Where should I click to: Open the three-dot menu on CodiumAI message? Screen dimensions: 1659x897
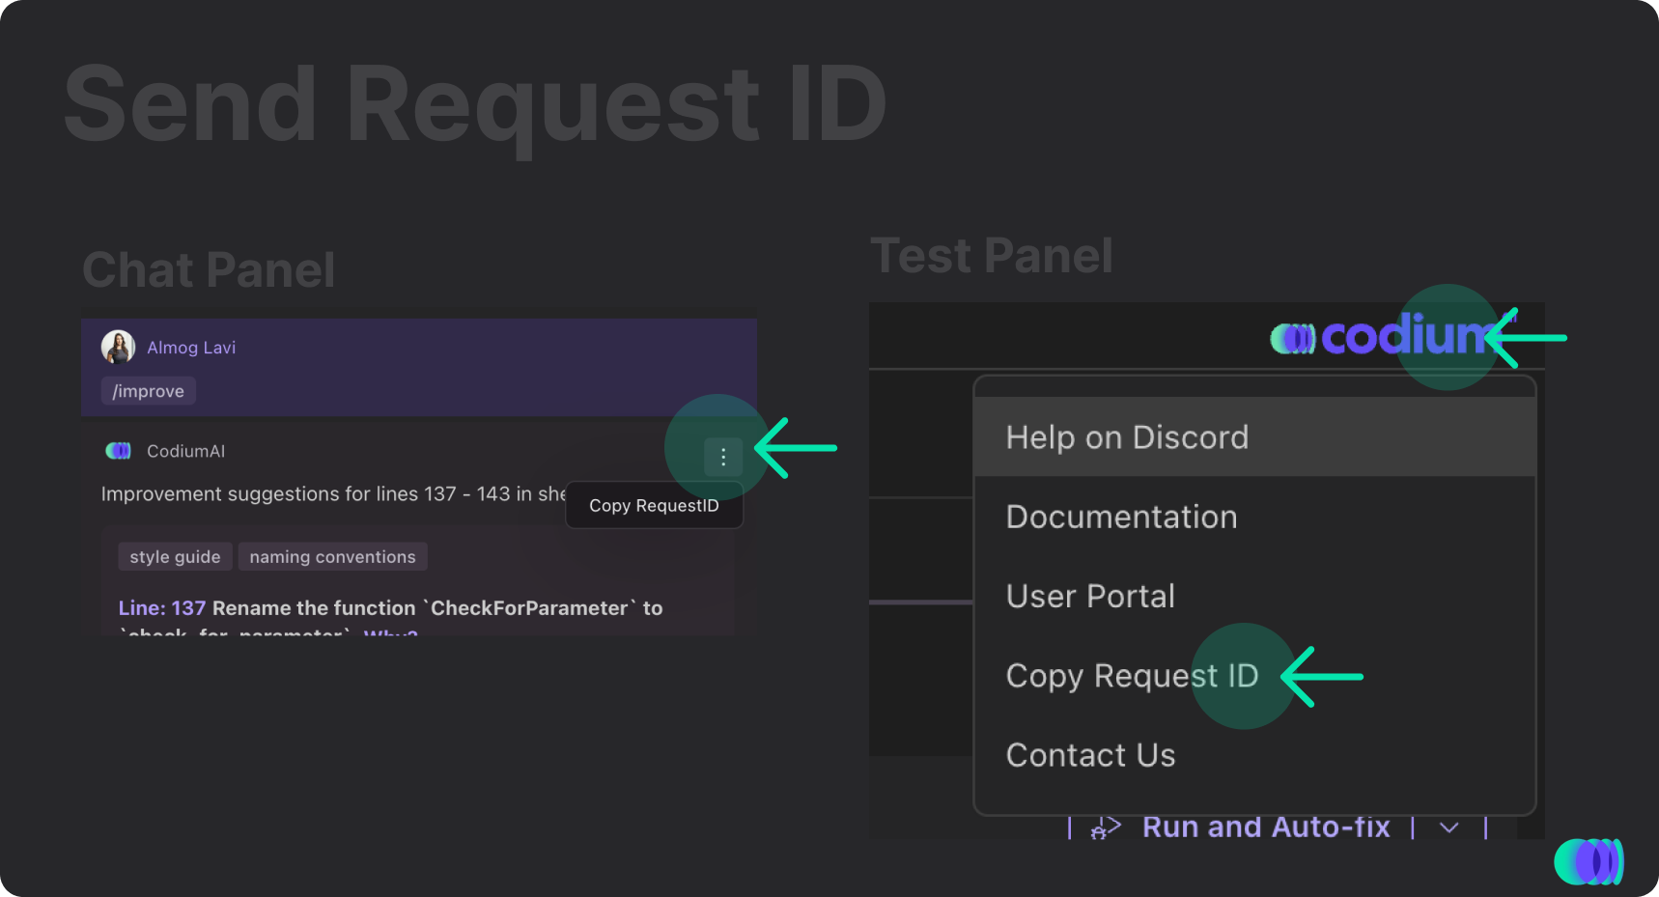pos(723,457)
